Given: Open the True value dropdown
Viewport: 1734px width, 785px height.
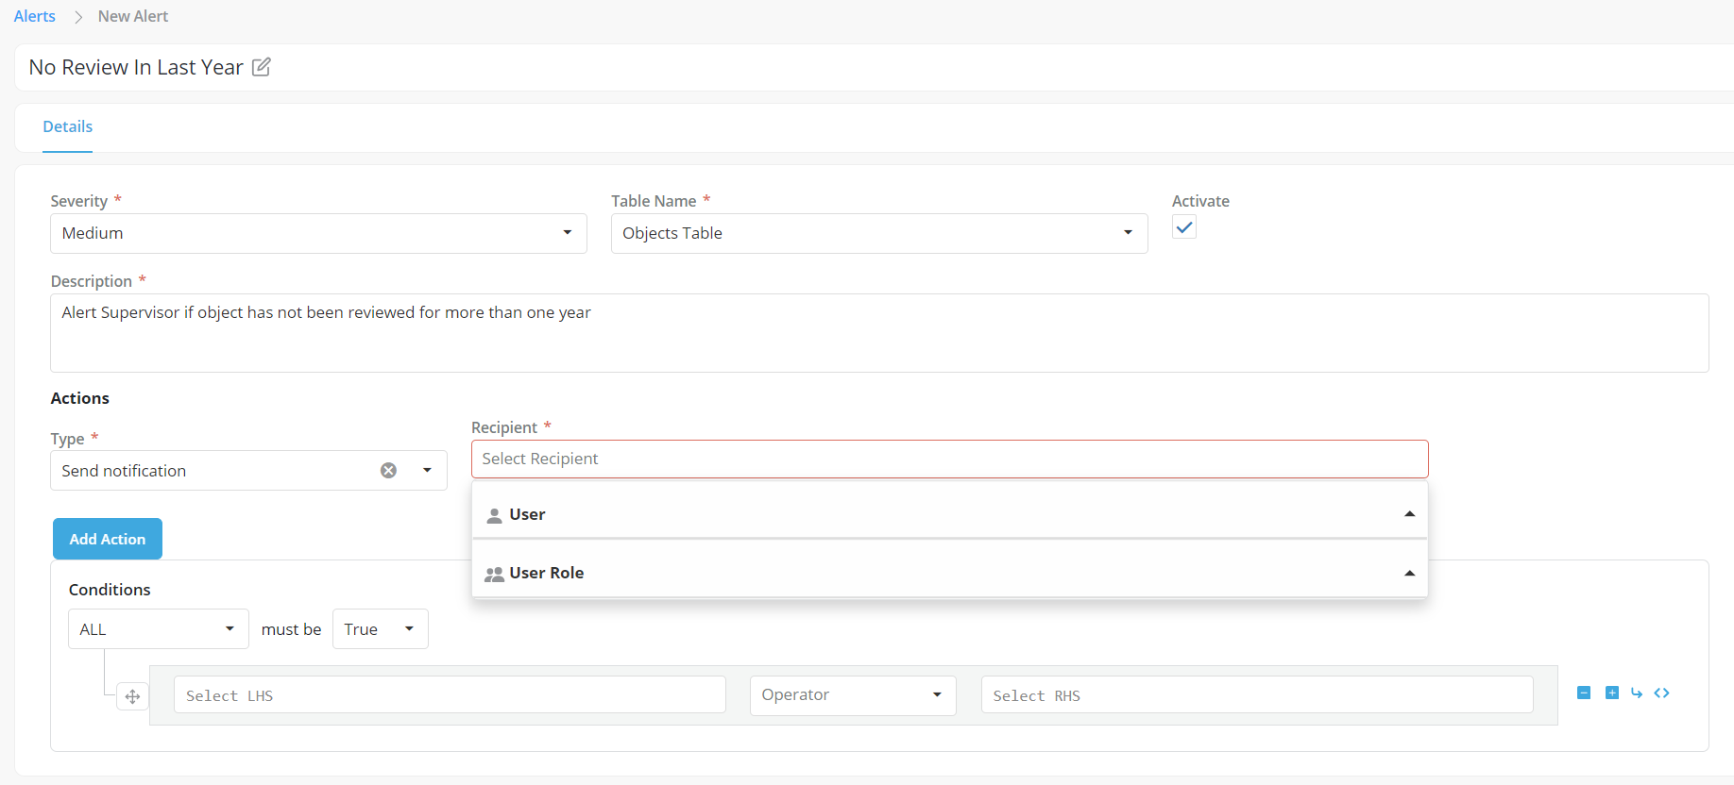Looking at the screenshot, I should click(380, 629).
